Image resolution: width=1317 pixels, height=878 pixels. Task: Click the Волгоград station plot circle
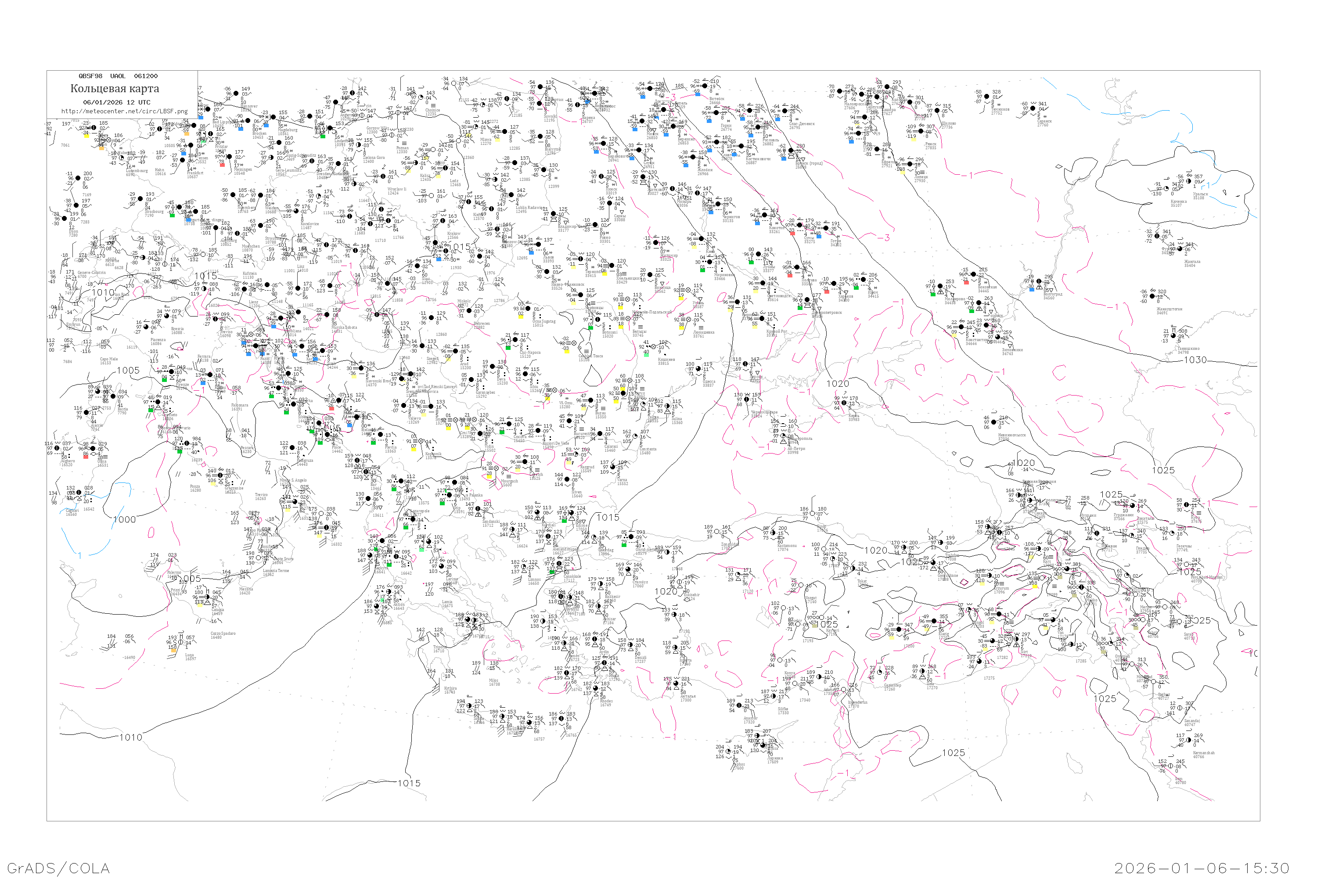[x=1039, y=282]
